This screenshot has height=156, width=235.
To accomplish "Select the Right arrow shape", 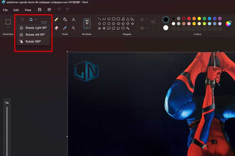I will [x=114, y=24].
